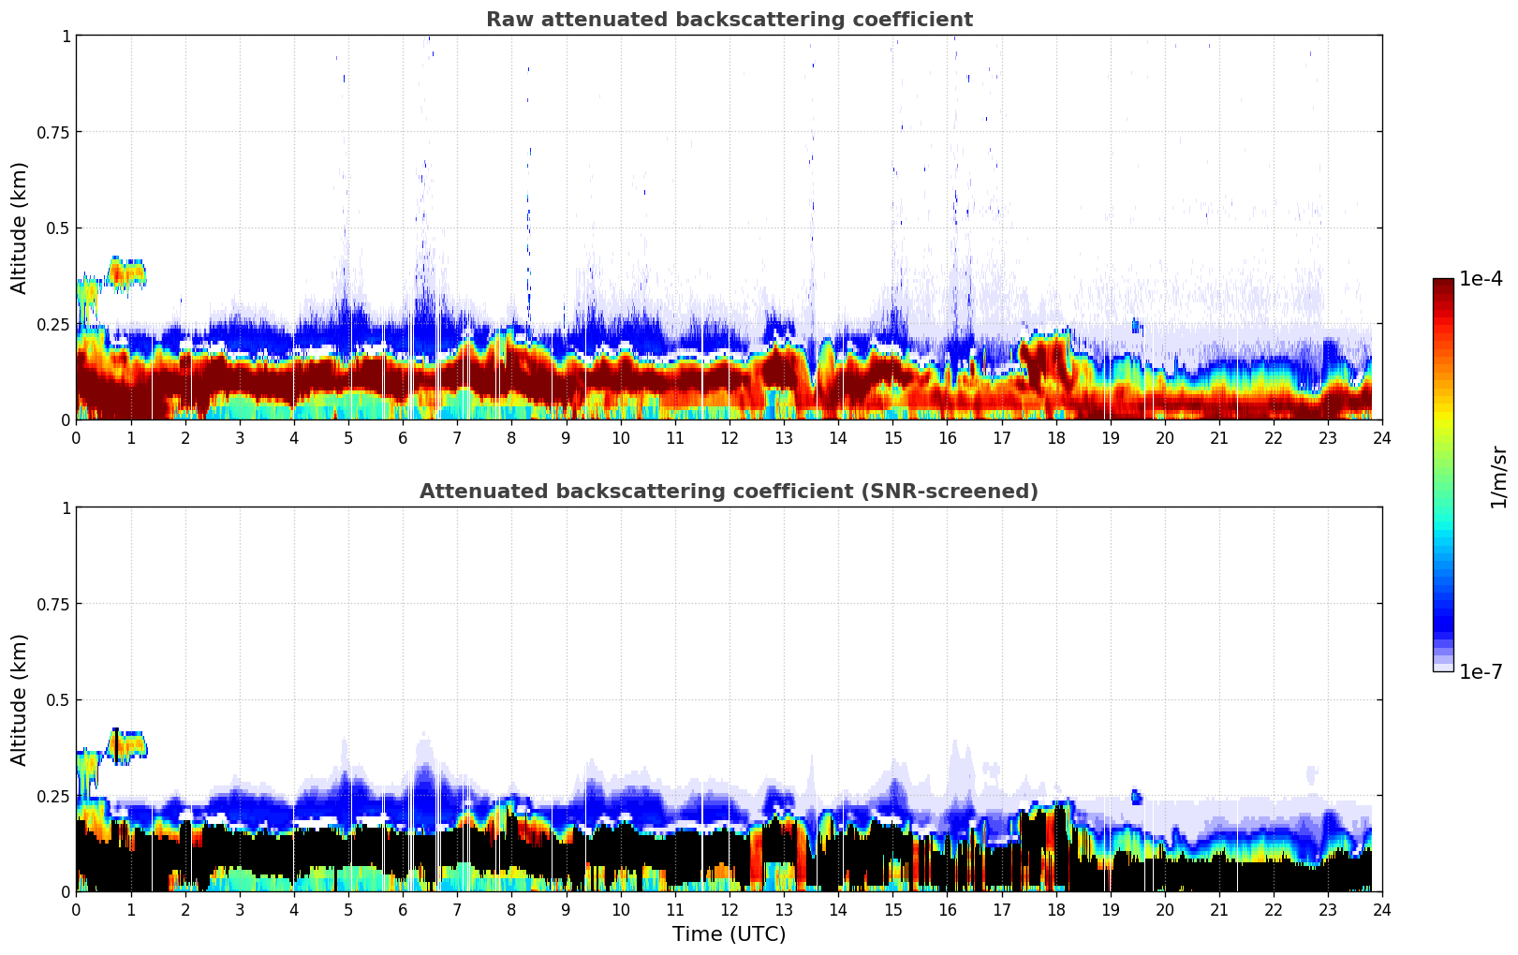
Task: Click the elevated cloud patch near hour 1 in top plot
Action: pos(126,272)
